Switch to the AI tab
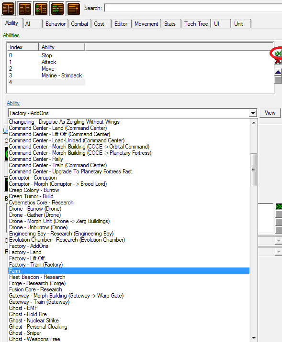The height and width of the screenshot is (342, 282). coord(33,24)
